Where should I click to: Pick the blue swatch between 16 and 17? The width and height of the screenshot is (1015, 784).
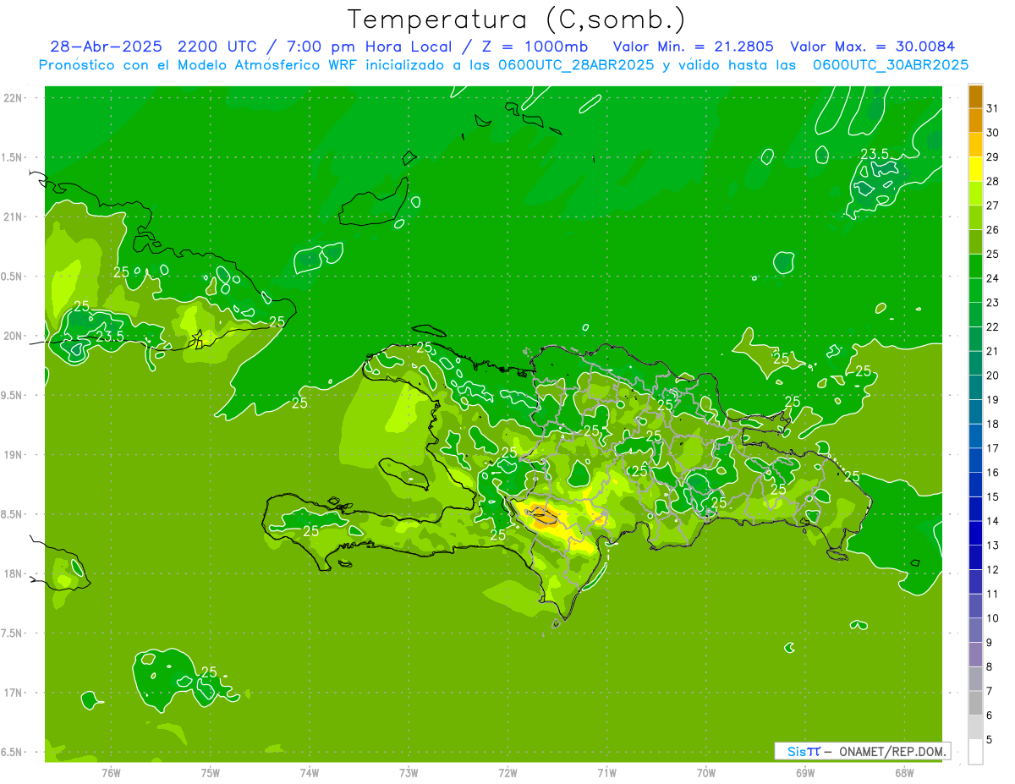tap(975, 460)
